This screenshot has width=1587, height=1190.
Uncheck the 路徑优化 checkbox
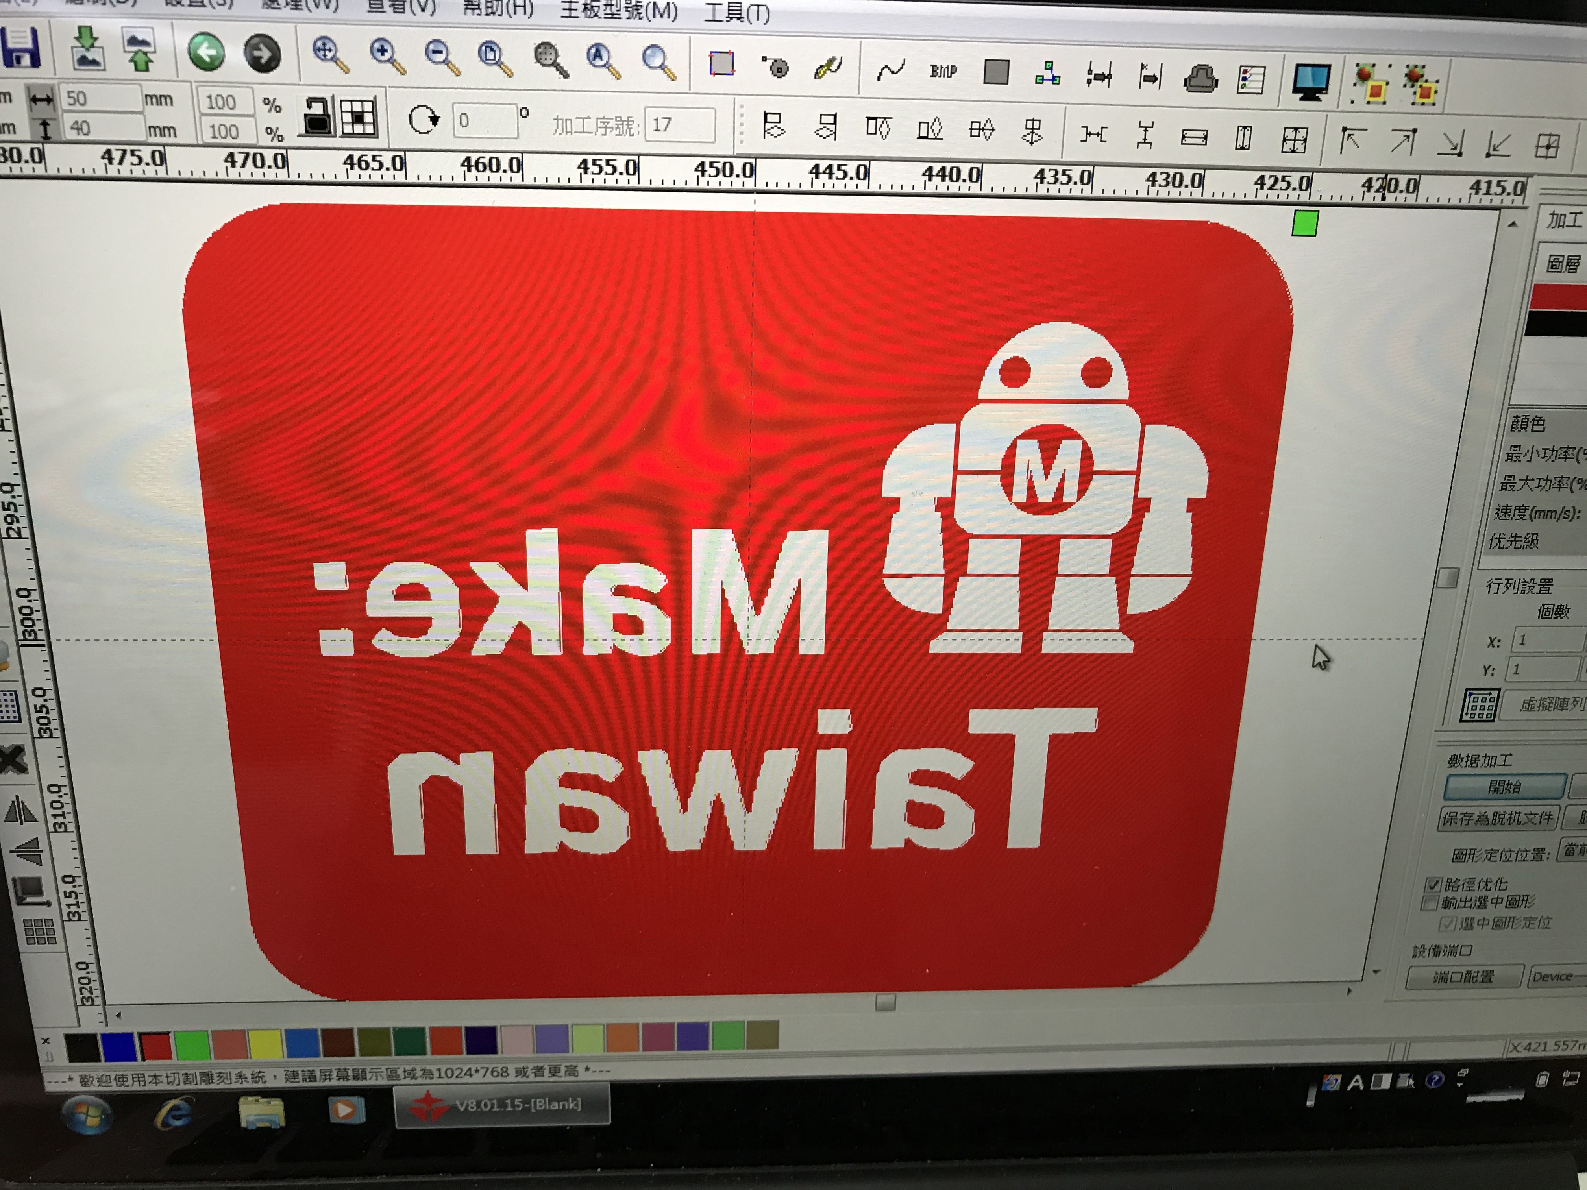click(1433, 884)
